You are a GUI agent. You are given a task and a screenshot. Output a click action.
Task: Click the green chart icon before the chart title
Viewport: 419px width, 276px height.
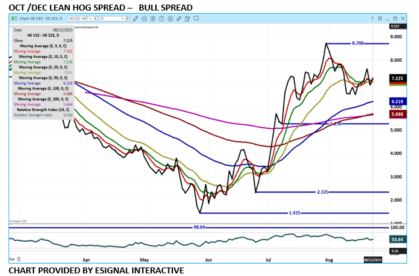pyautogui.click(x=13, y=19)
